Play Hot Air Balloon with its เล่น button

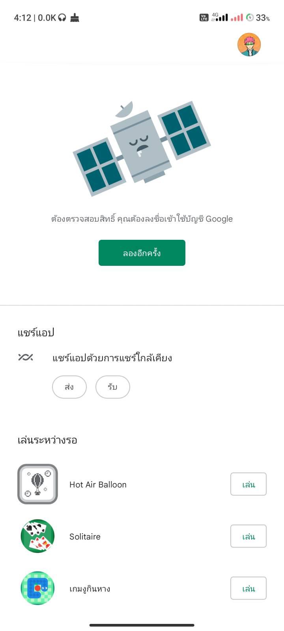(x=248, y=484)
